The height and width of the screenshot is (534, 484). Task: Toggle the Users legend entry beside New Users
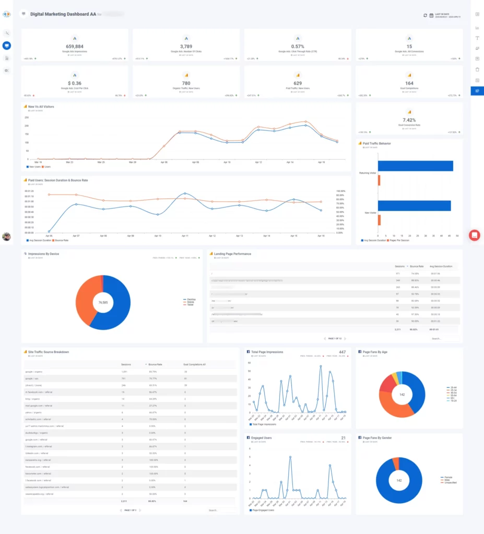click(x=46, y=167)
